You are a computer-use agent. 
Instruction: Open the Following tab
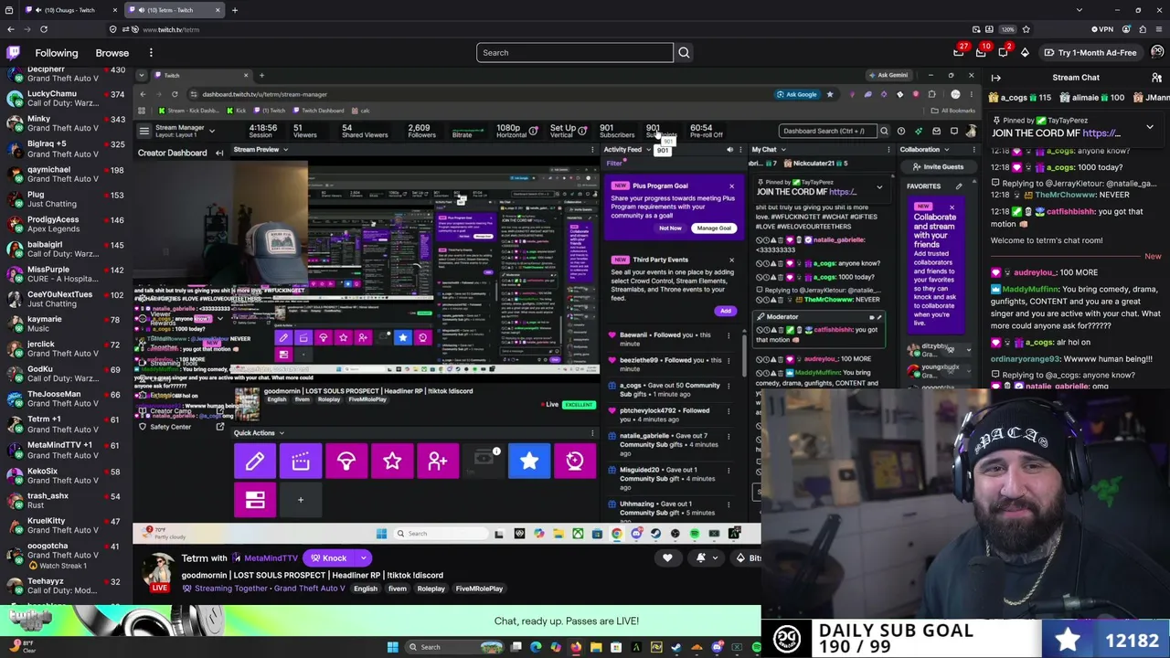coord(57,53)
